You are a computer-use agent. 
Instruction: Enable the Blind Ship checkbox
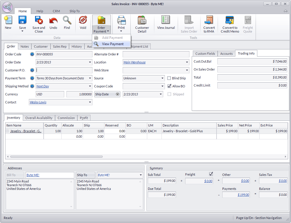point(169,78)
